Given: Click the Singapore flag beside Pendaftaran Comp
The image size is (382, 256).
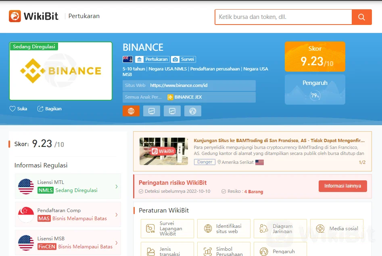Looking at the screenshot, I should [x=26, y=215].
